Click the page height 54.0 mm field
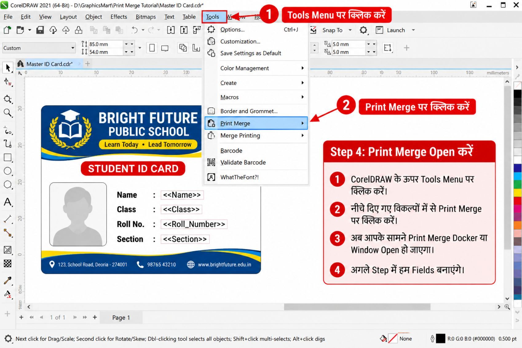This screenshot has height=348, width=522. (x=105, y=52)
